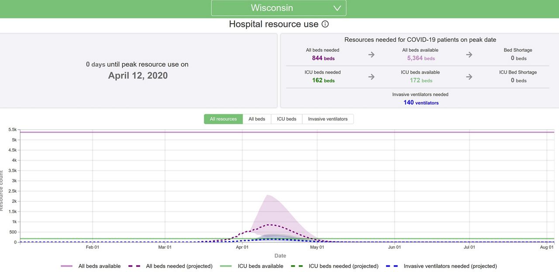This screenshot has width=559, height=272.
Task: Click the ICU Bed Shortage label
Action: (x=518, y=72)
